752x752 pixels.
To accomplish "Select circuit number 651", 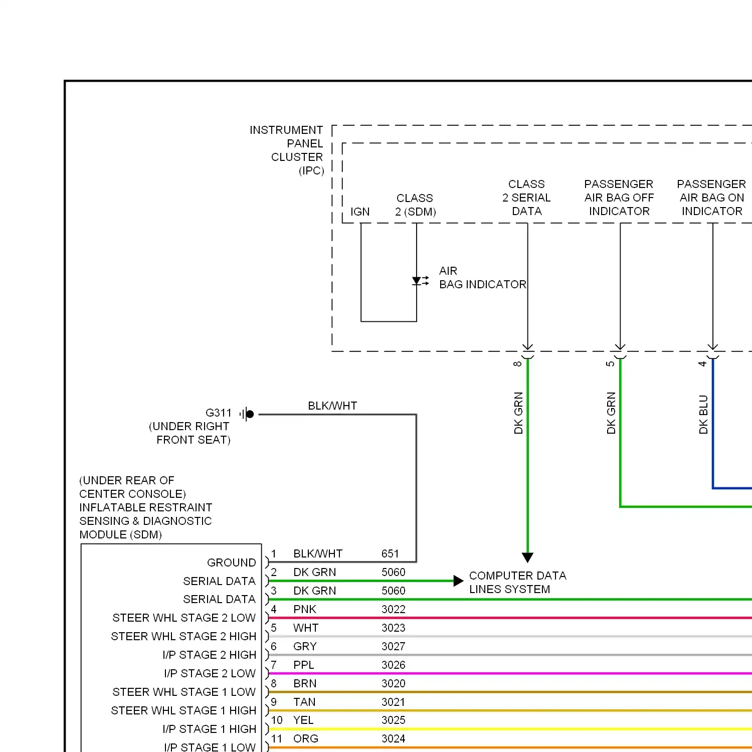I will [x=390, y=553].
